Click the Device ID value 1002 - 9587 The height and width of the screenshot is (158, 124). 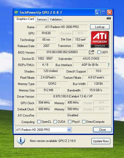point(45,59)
